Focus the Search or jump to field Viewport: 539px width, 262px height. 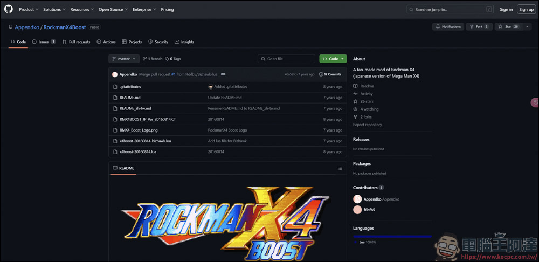pyautogui.click(x=450, y=9)
